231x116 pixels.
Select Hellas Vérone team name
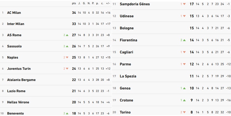(18, 102)
